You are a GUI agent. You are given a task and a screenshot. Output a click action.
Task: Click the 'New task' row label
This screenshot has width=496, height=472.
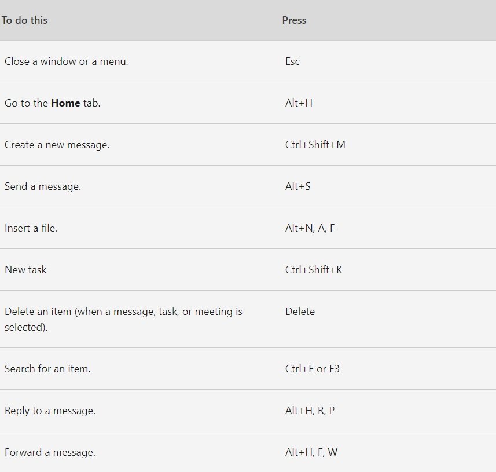(x=25, y=270)
